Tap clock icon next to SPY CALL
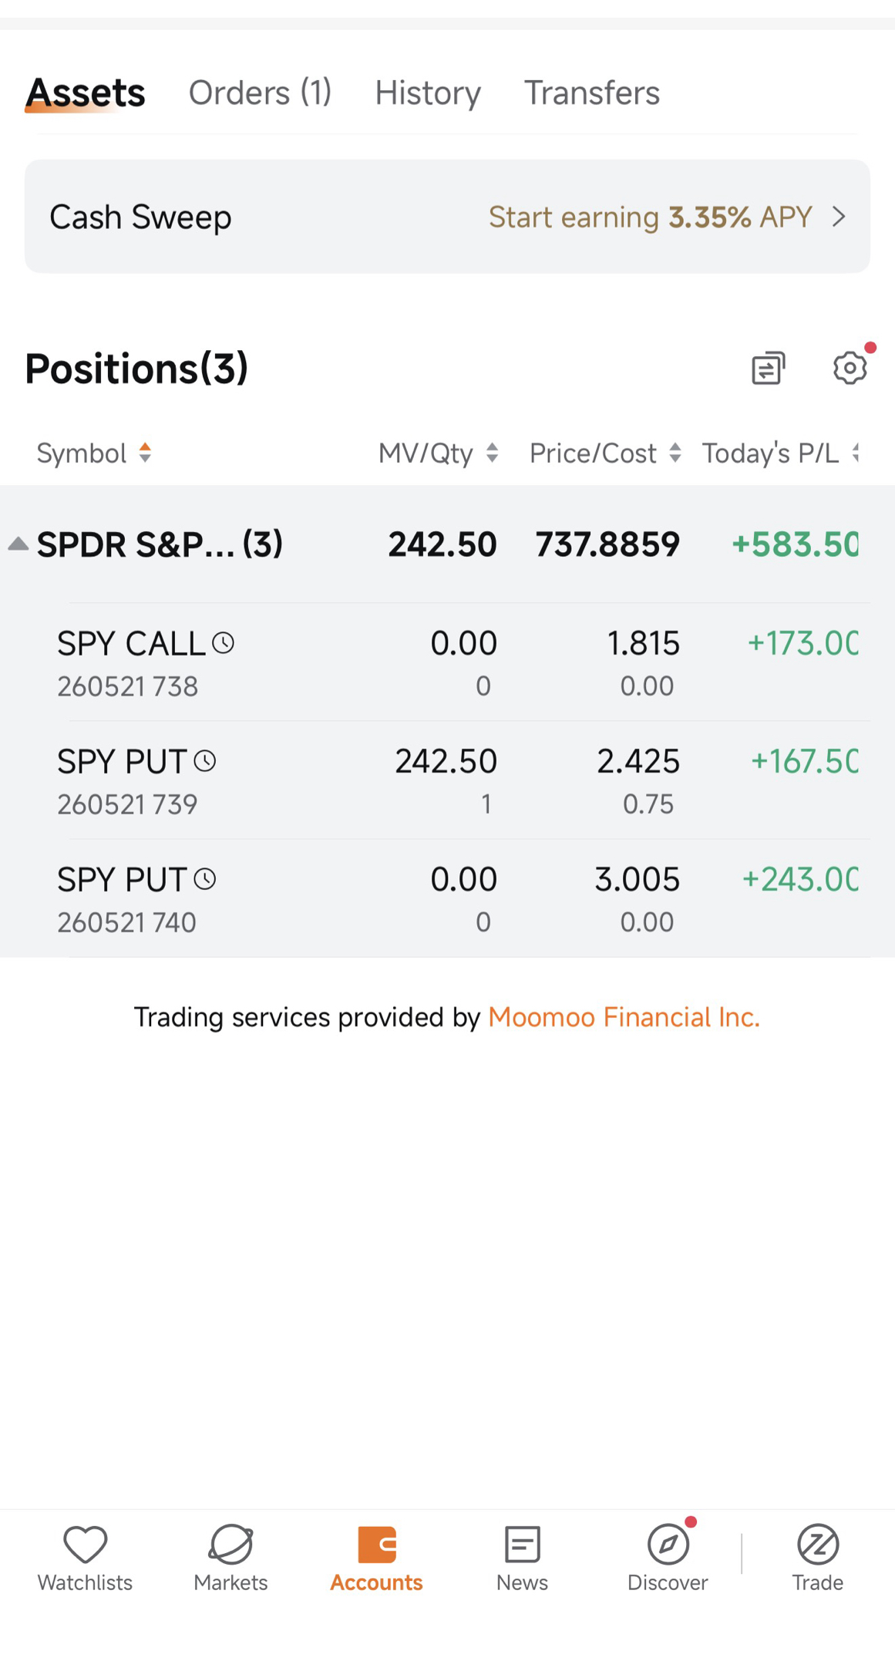Image resolution: width=895 pixels, height=1678 pixels. pos(224,642)
